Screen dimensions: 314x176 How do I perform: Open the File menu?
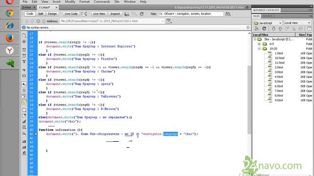[25, 2]
